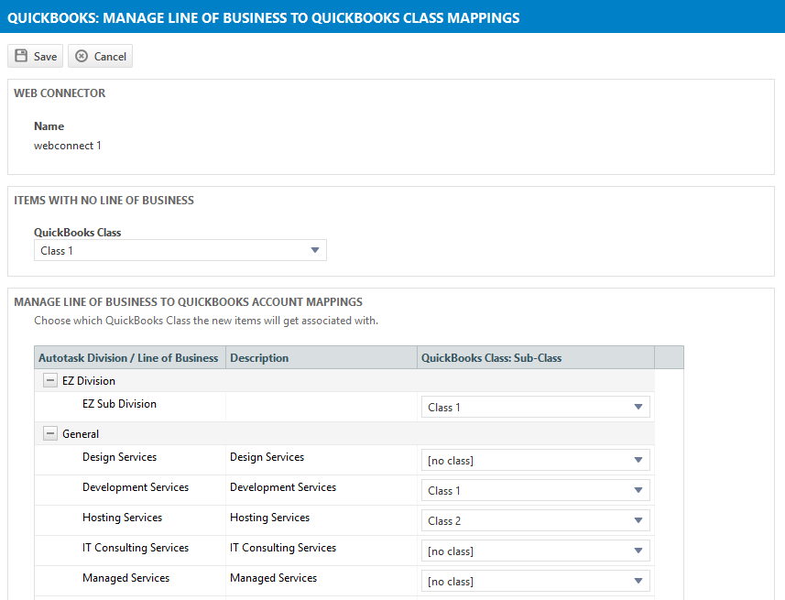This screenshot has height=600, width=785.
Task: Click the Cancel button label
Action: [x=110, y=57]
